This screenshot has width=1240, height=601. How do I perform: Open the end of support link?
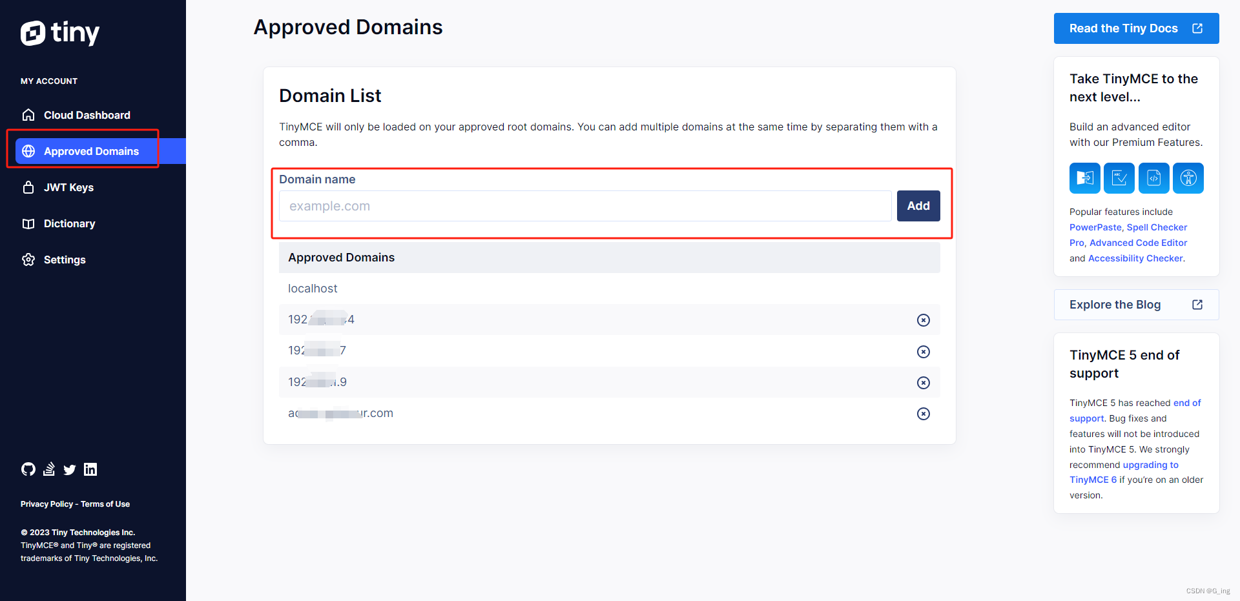tap(1187, 403)
